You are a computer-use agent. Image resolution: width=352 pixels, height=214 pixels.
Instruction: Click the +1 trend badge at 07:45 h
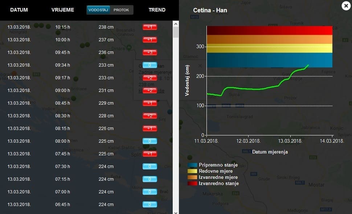pyautogui.click(x=150, y=154)
